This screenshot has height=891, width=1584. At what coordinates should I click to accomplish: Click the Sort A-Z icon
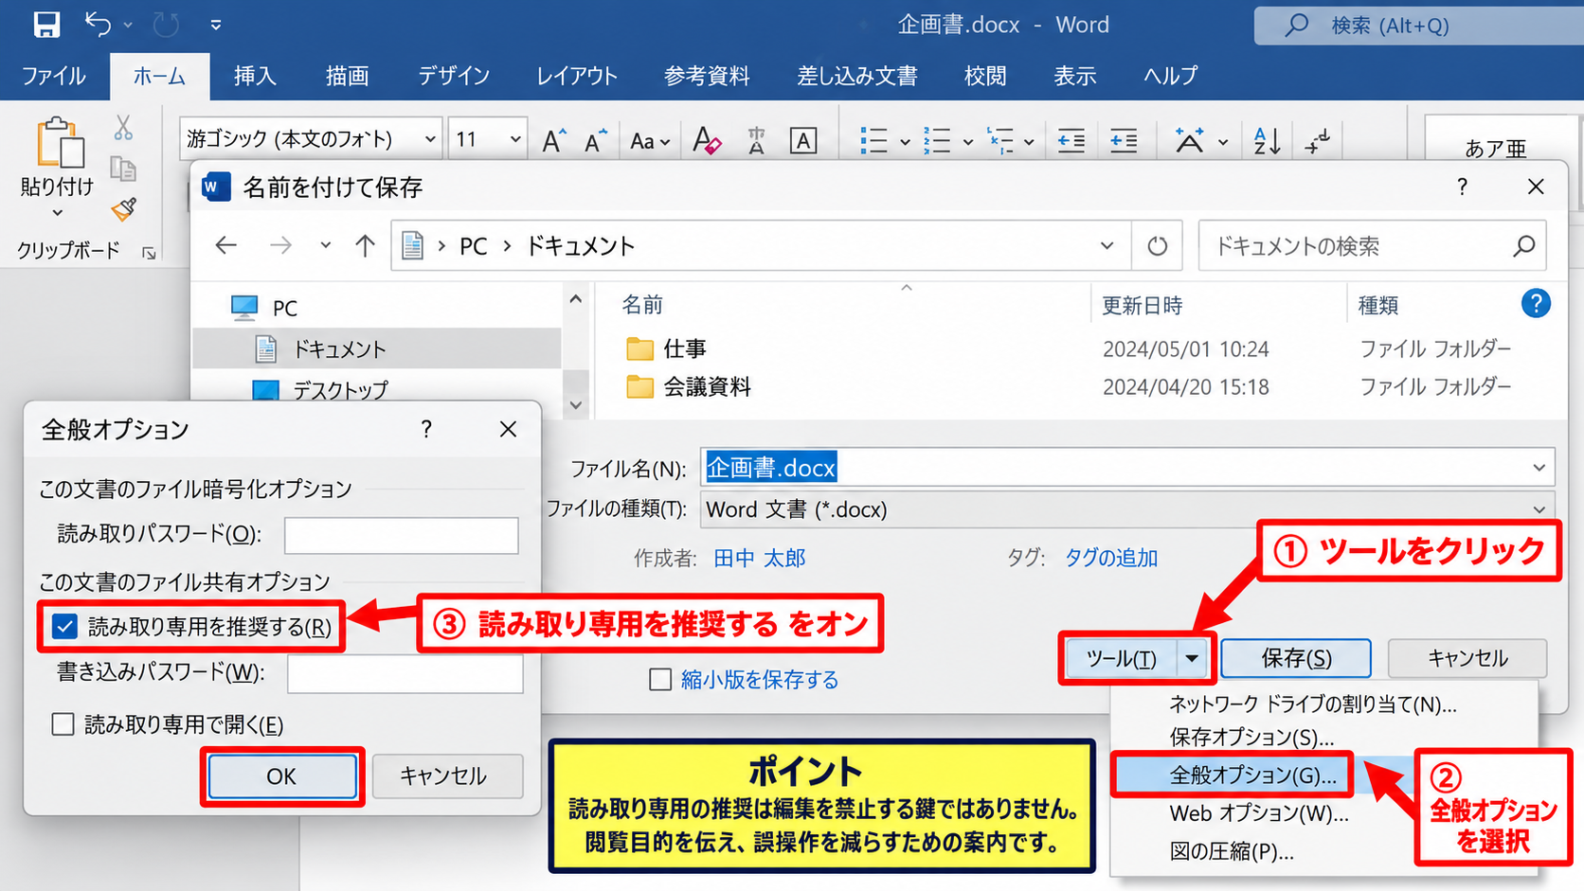[1267, 141]
